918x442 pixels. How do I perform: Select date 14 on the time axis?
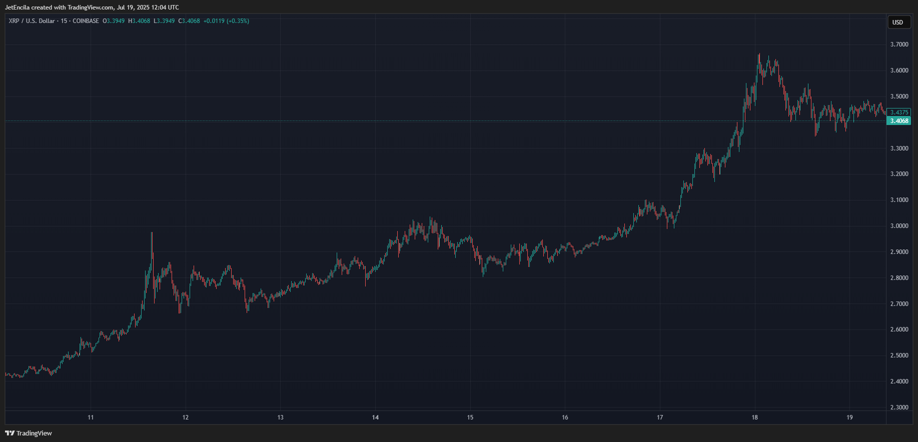375,417
